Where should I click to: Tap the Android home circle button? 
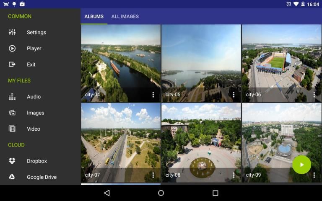(x=161, y=193)
